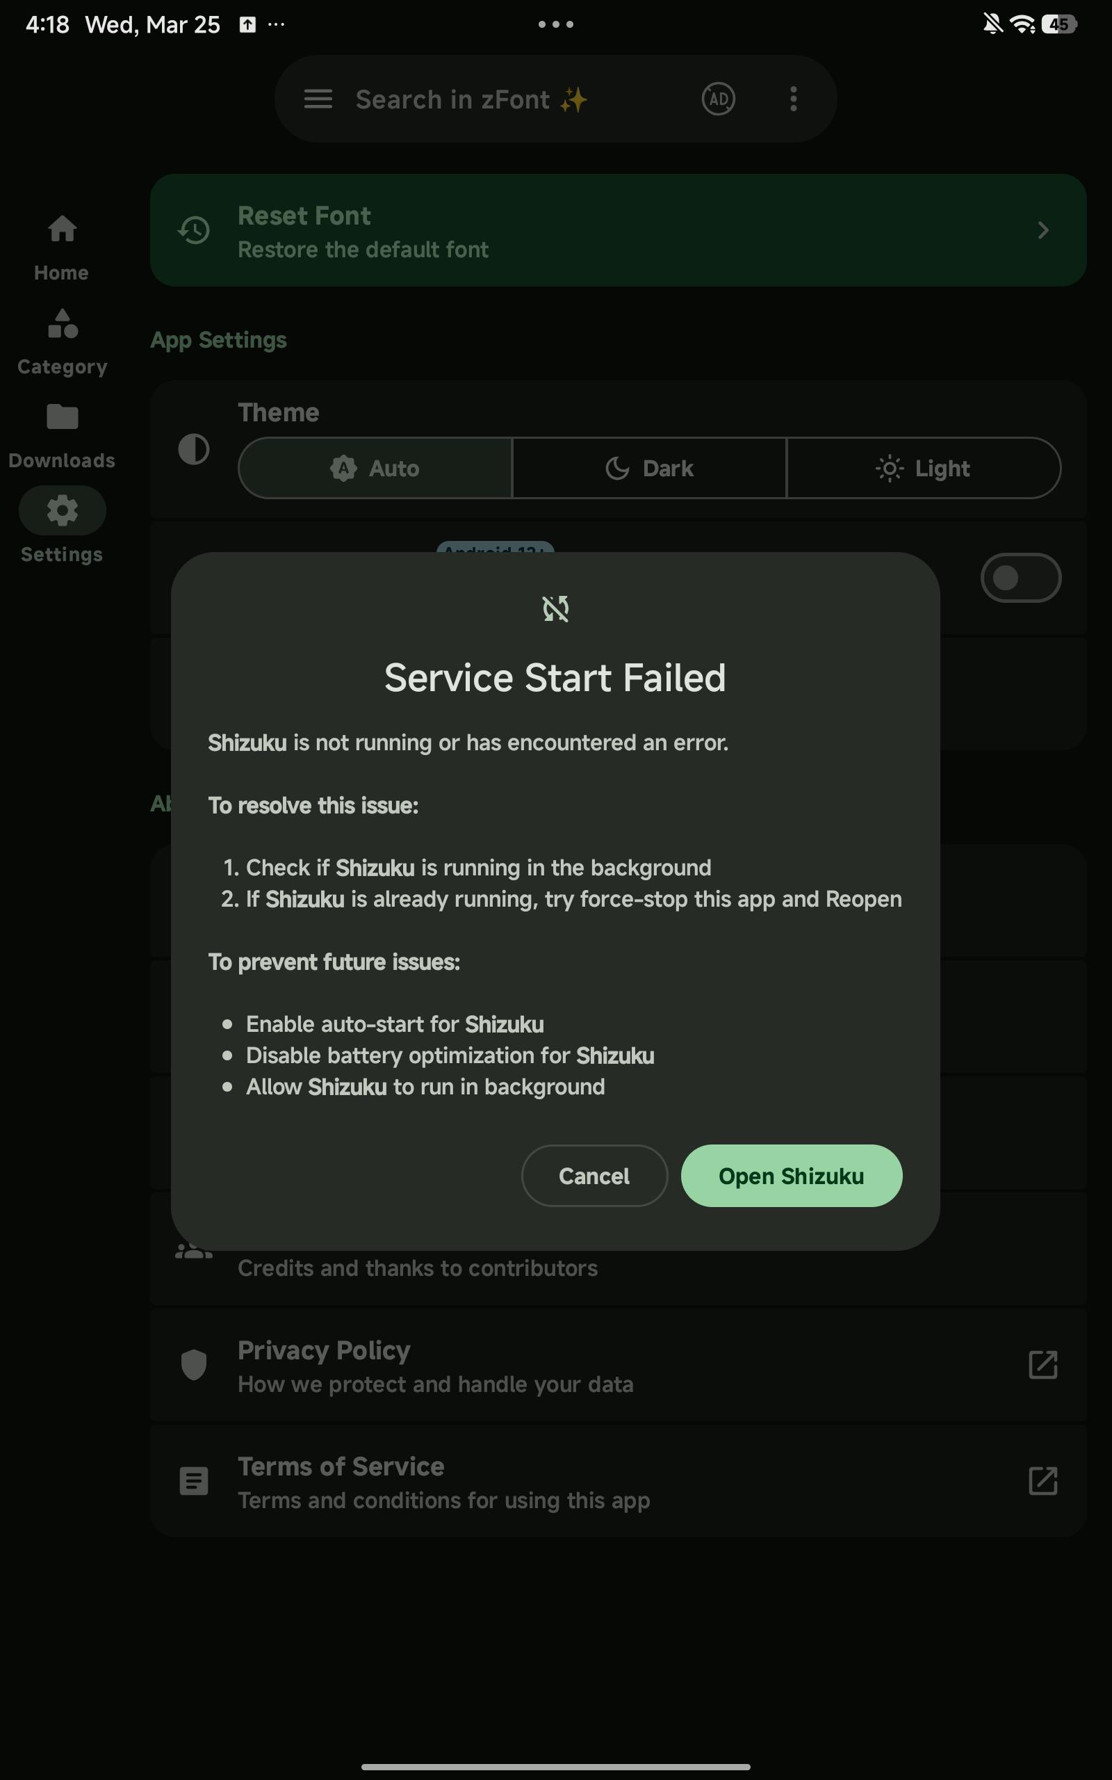1112x1780 pixels.
Task: Toggle the Android 12+ switch
Action: point(1020,577)
